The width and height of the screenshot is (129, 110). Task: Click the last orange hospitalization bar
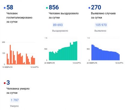(34, 61)
